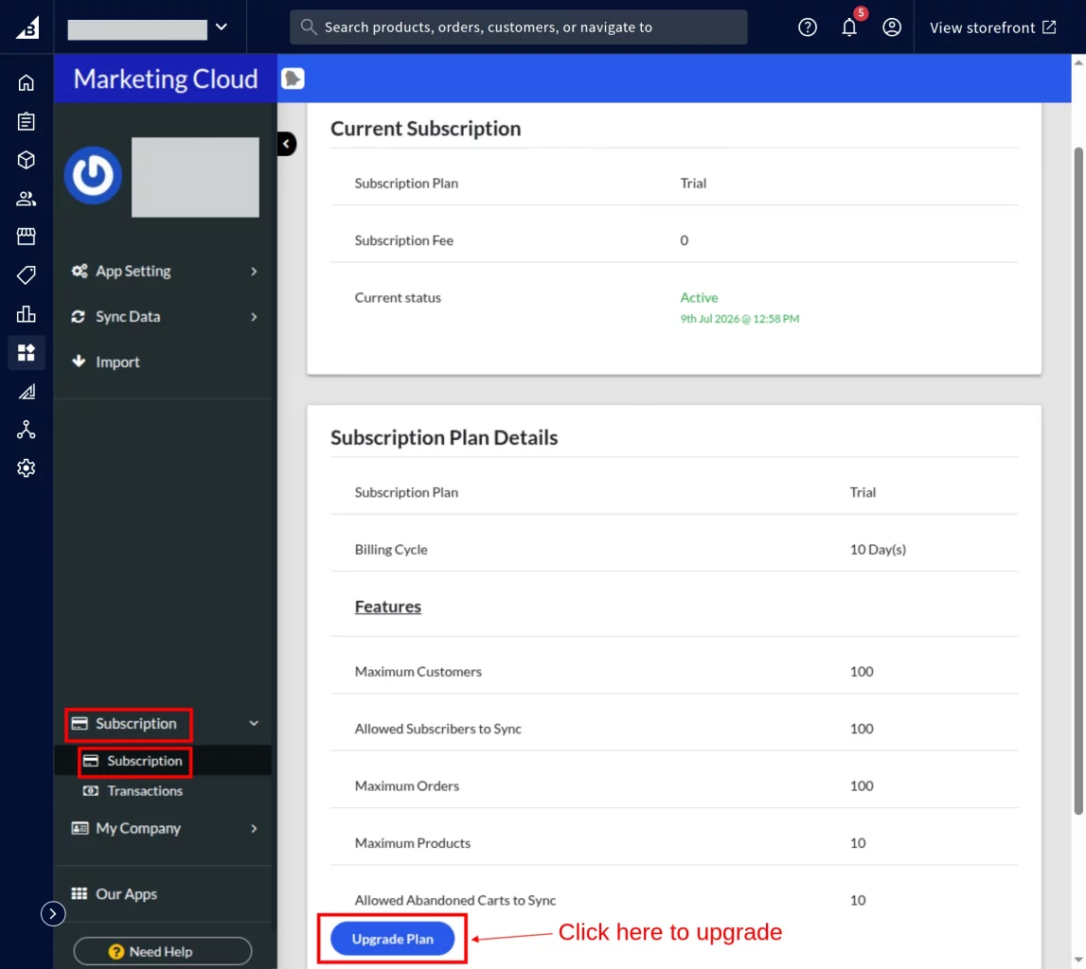Open the Customers people icon

[x=27, y=199]
